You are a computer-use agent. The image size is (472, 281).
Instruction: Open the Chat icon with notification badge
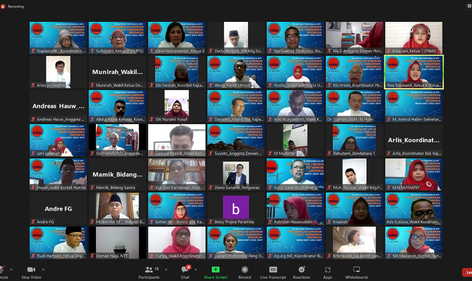185,269
